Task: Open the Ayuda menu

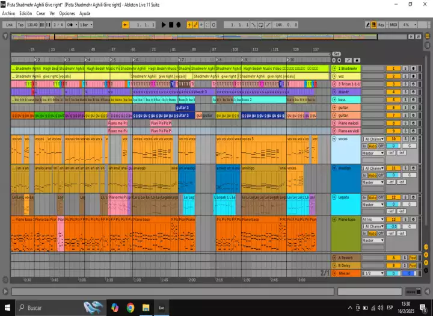Action: point(85,13)
